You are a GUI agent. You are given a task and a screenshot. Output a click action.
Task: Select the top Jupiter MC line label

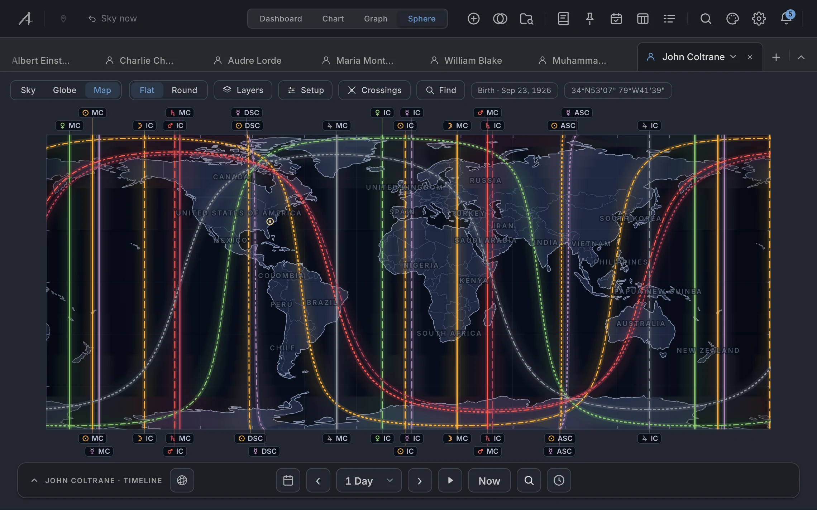pos(337,126)
